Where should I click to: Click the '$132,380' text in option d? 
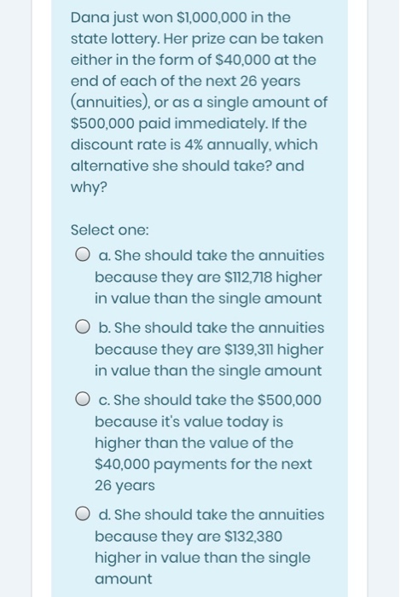click(x=254, y=536)
